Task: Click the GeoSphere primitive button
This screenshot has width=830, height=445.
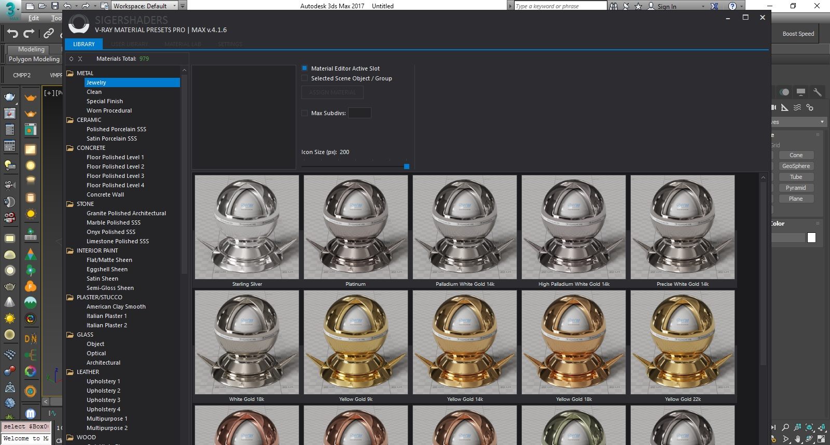Action: point(796,166)
